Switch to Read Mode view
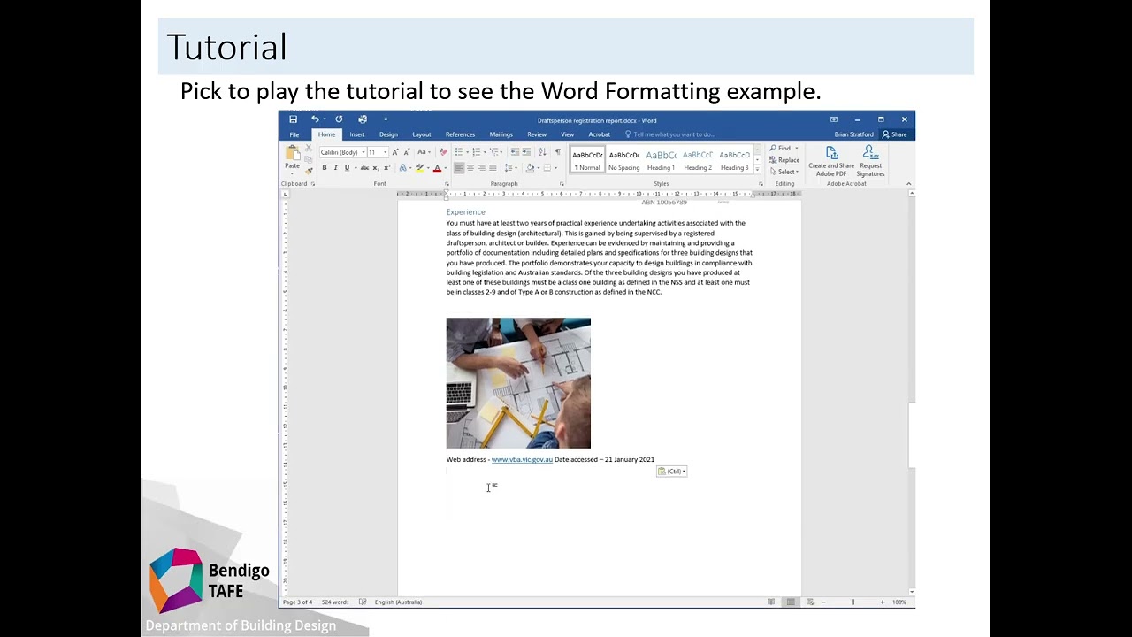 pyautogui.click(x=771, y=602)
